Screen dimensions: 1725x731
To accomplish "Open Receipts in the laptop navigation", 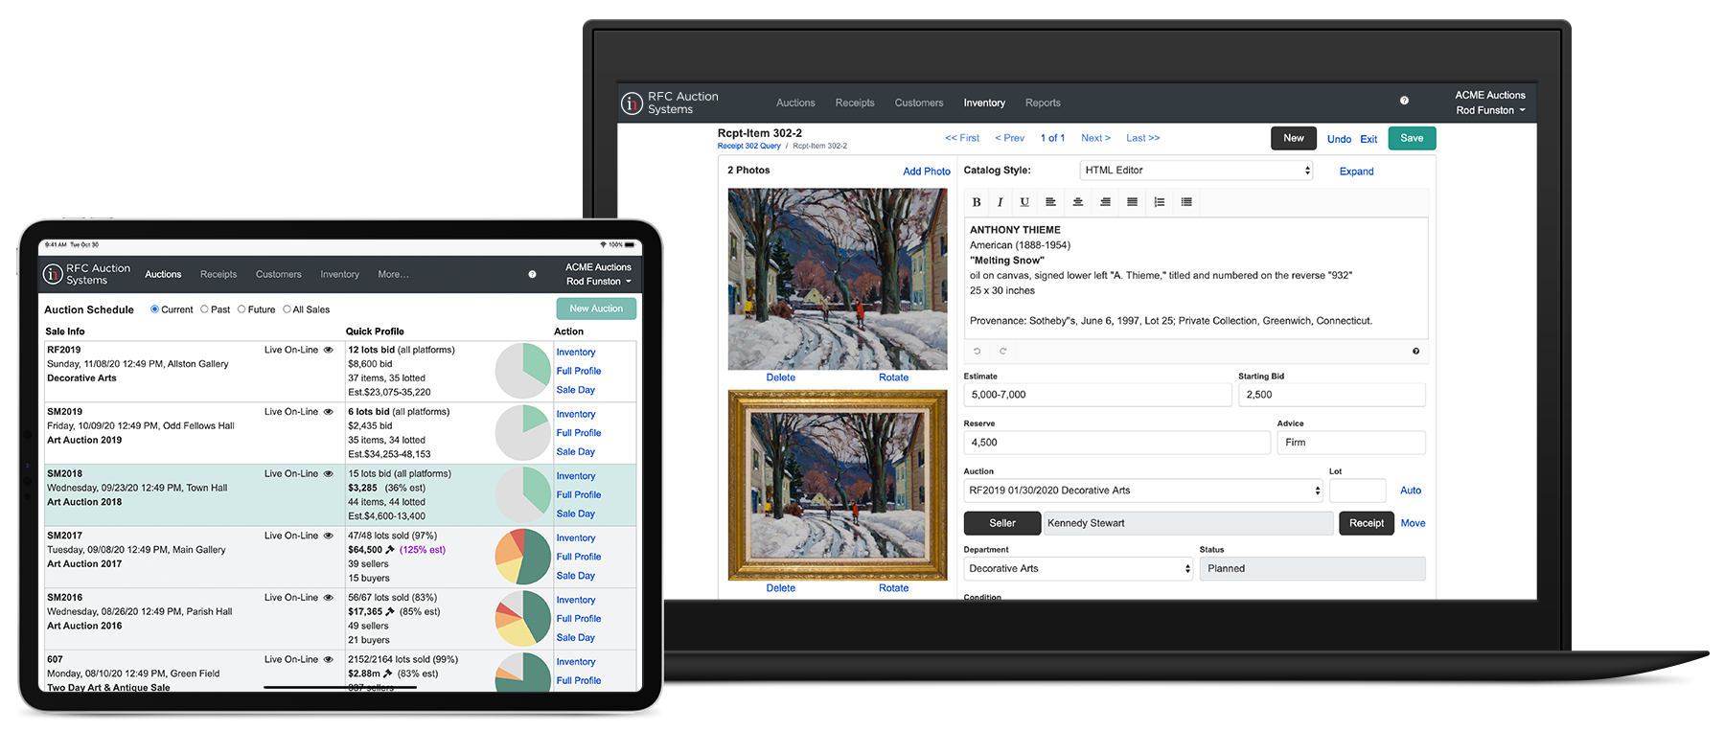I will click(855, 103).
